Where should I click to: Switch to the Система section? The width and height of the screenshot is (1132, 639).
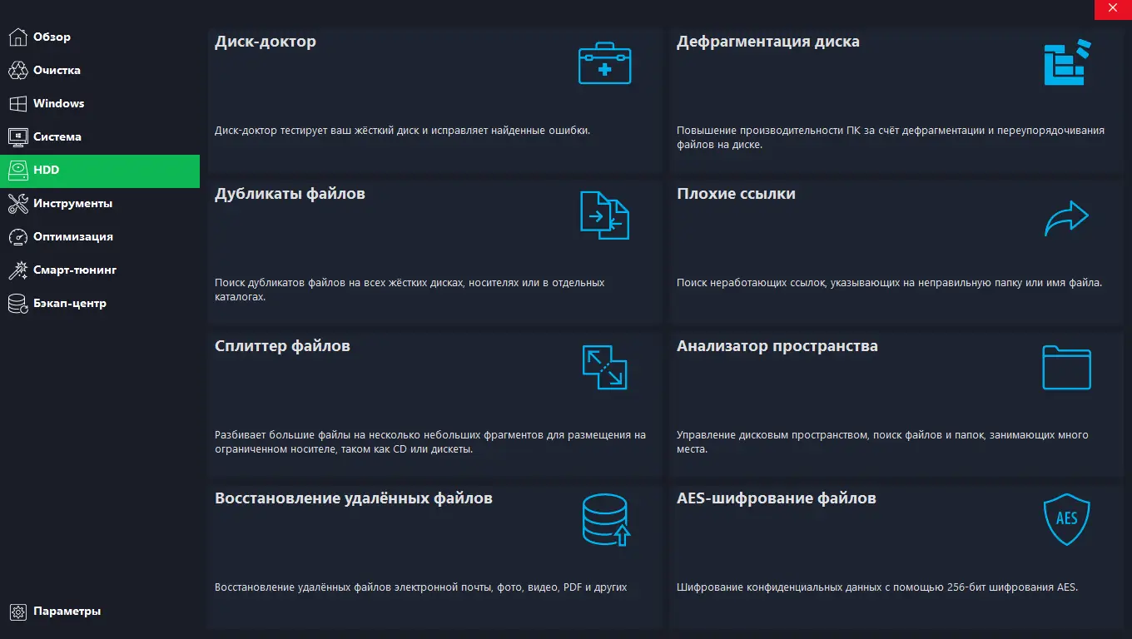[100, 136]
